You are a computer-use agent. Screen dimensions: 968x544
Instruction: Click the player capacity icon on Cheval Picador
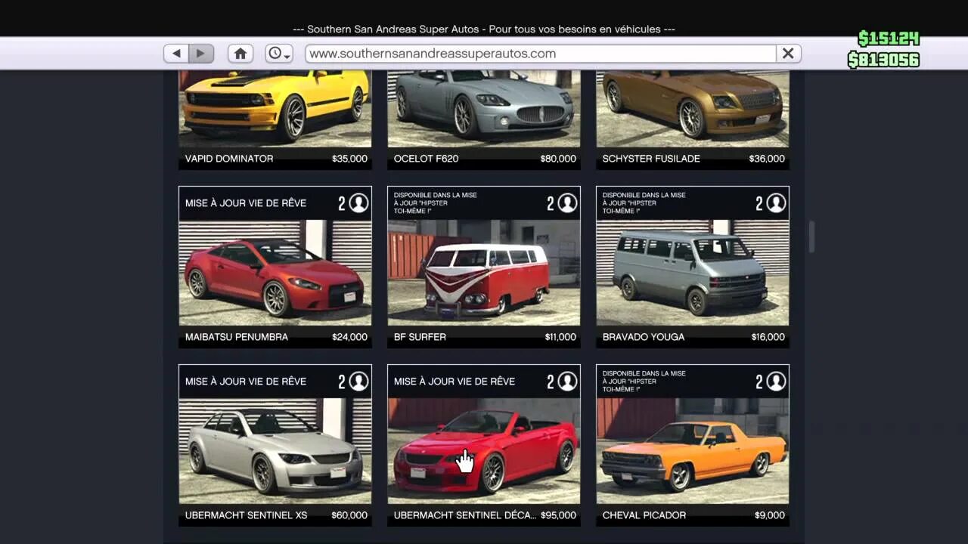pos(774,381)
